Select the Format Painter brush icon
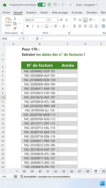Viewport: 106px width, 188px height. click(15, 28)
